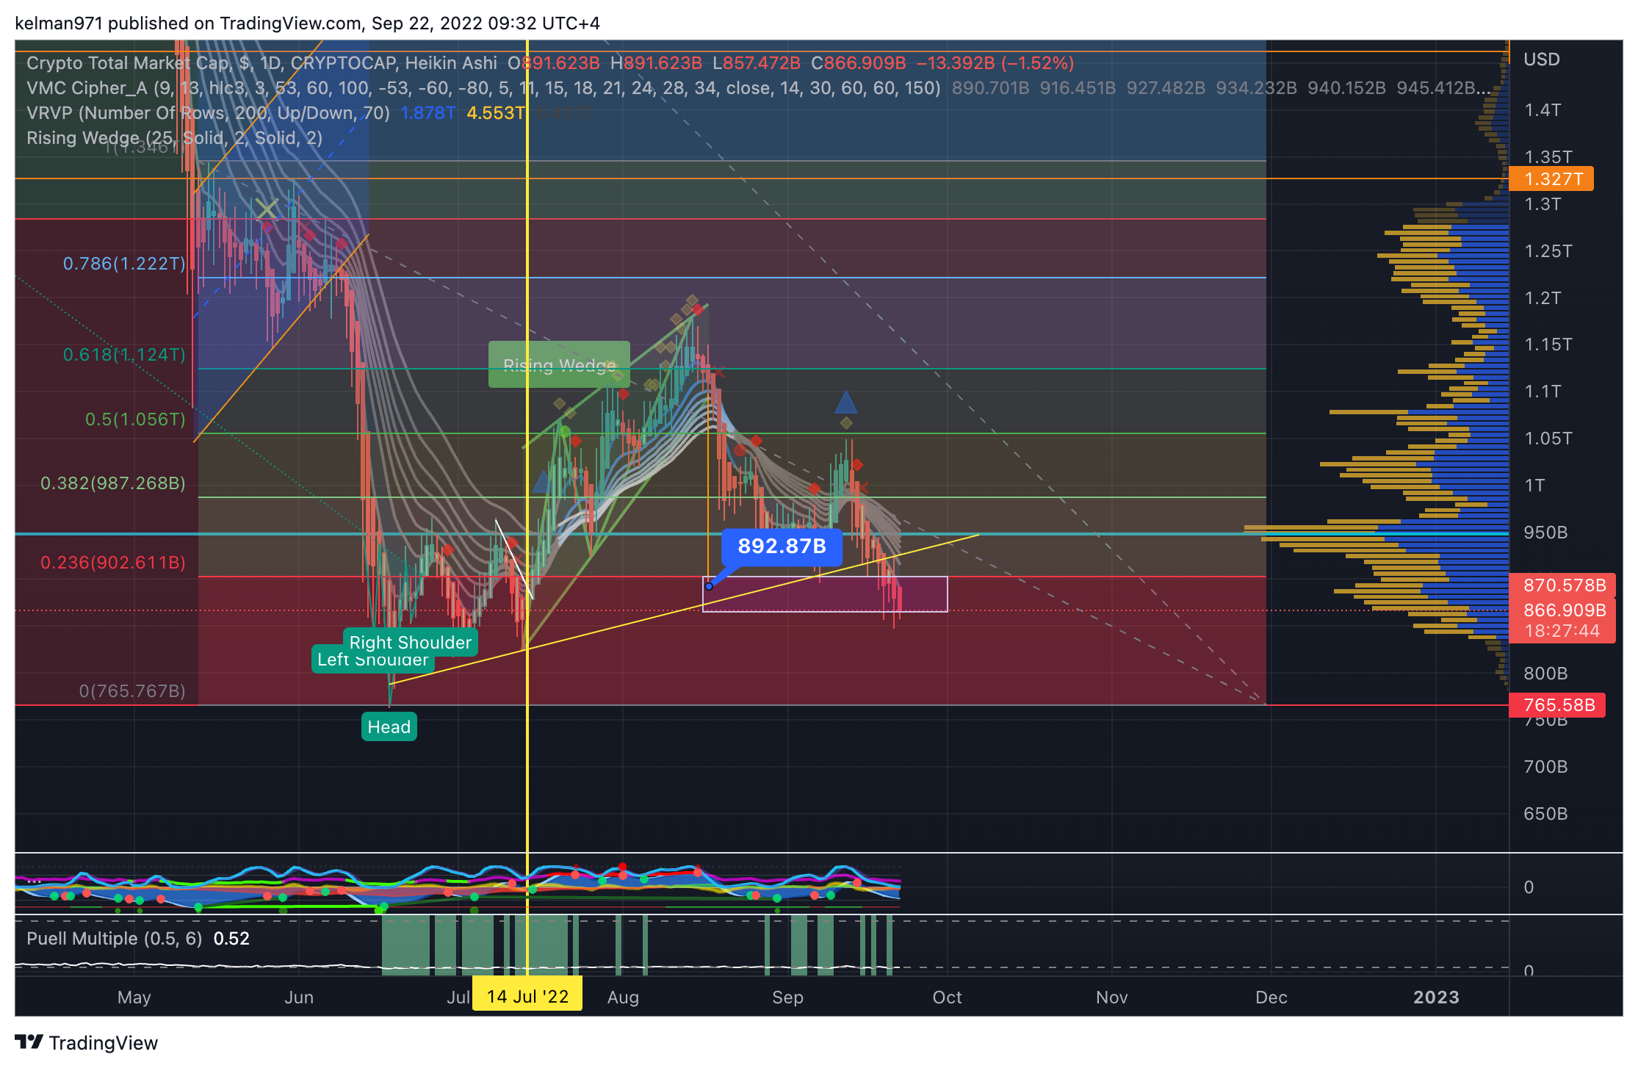Select the green Rising Wedge label
The image size is (1638, 1068).
point(559,365)
